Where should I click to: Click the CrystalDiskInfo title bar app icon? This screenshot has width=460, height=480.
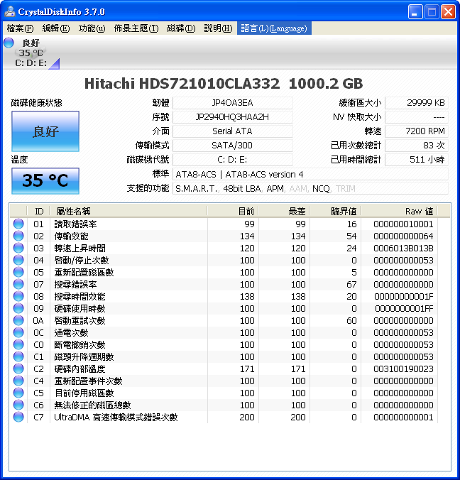[10, 11]
